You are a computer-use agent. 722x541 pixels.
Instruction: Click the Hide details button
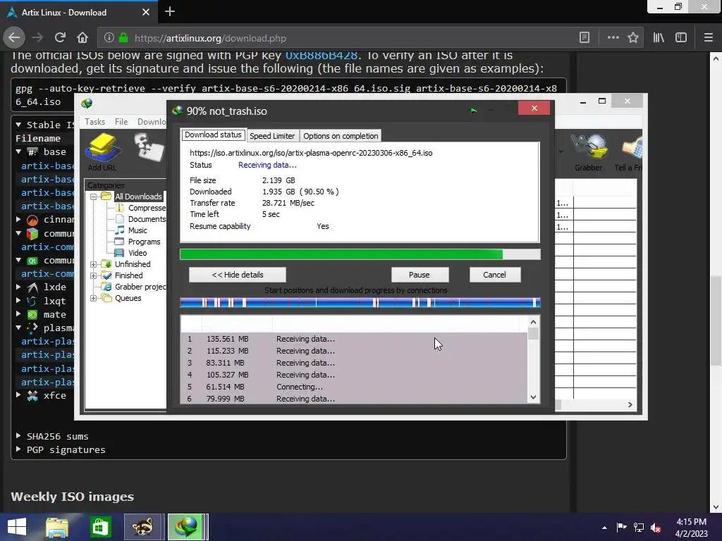[x=238, y=275]
